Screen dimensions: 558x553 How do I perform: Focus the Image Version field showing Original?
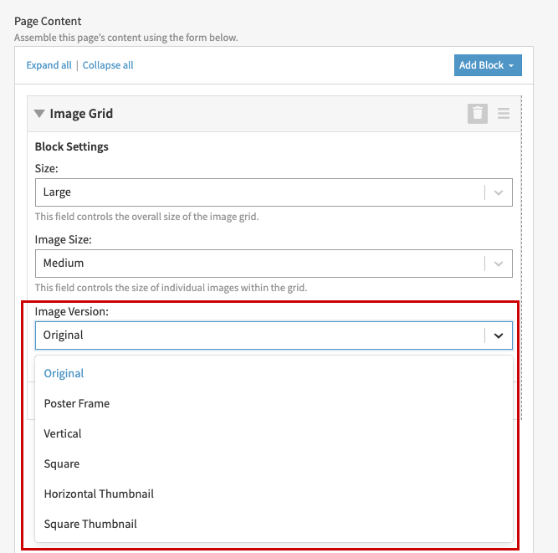tap(259, 335)
